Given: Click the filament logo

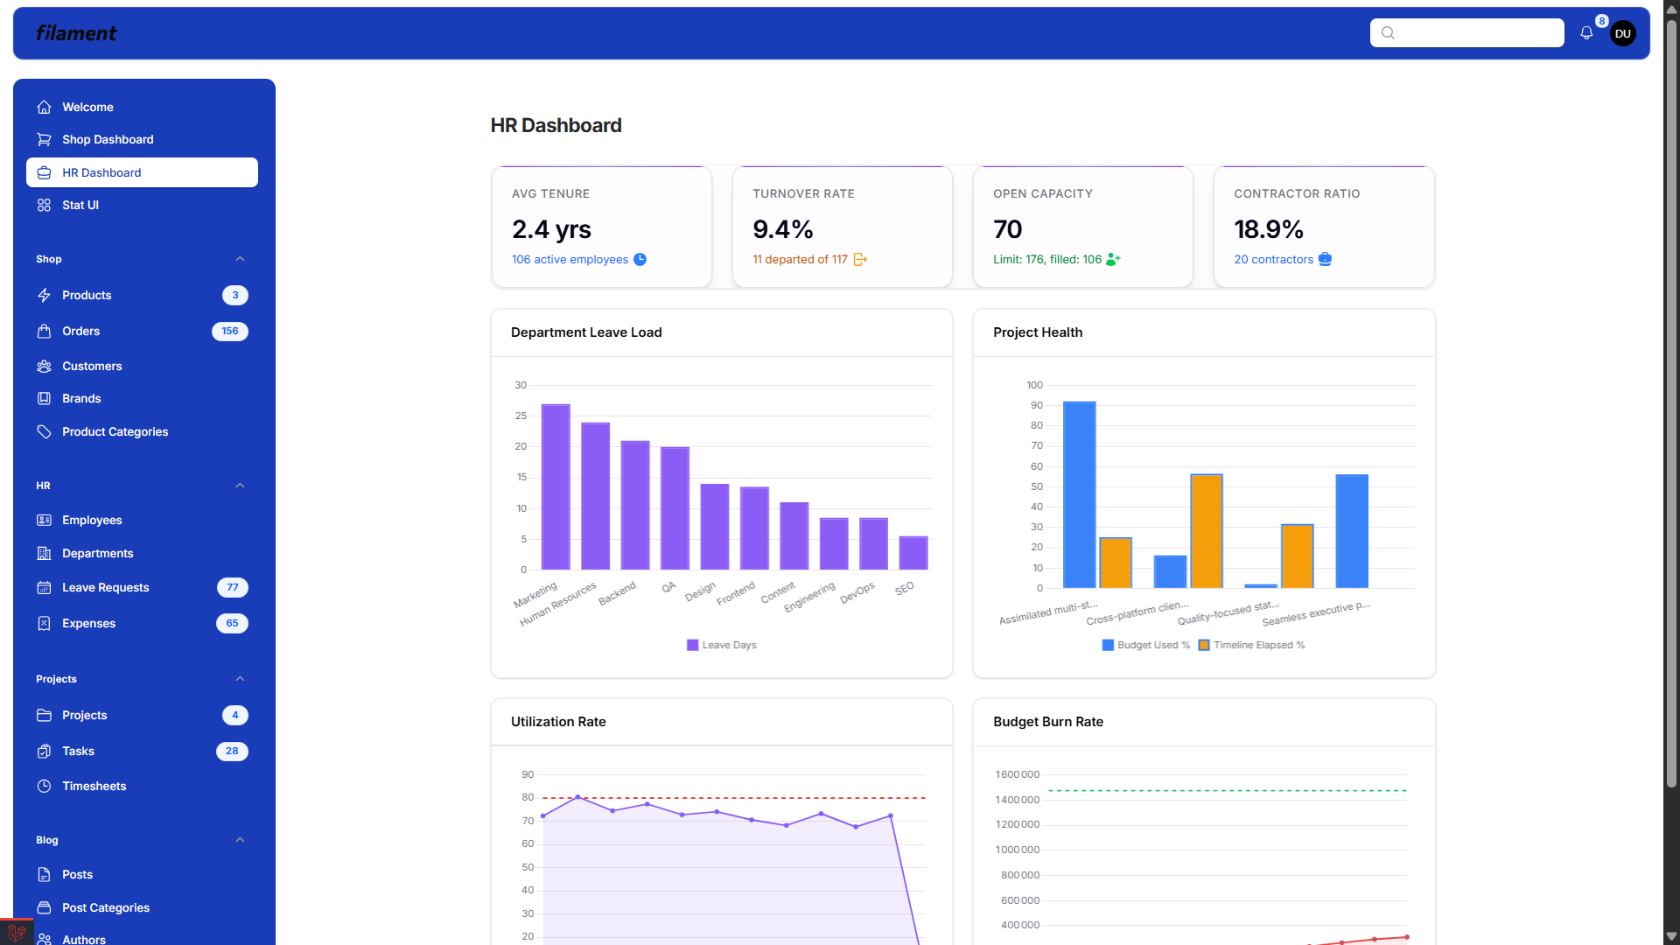Looking at the screenshot, I should point(76,33).
